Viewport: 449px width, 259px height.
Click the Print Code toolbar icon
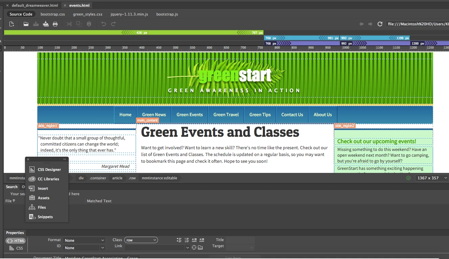(55, 24)
